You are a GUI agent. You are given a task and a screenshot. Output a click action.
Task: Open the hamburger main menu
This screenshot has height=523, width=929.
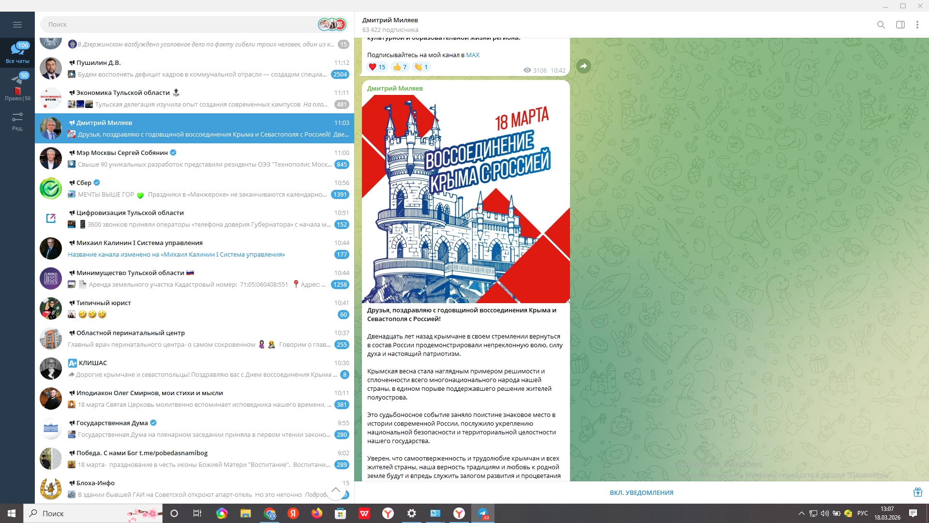pos(17,25)
